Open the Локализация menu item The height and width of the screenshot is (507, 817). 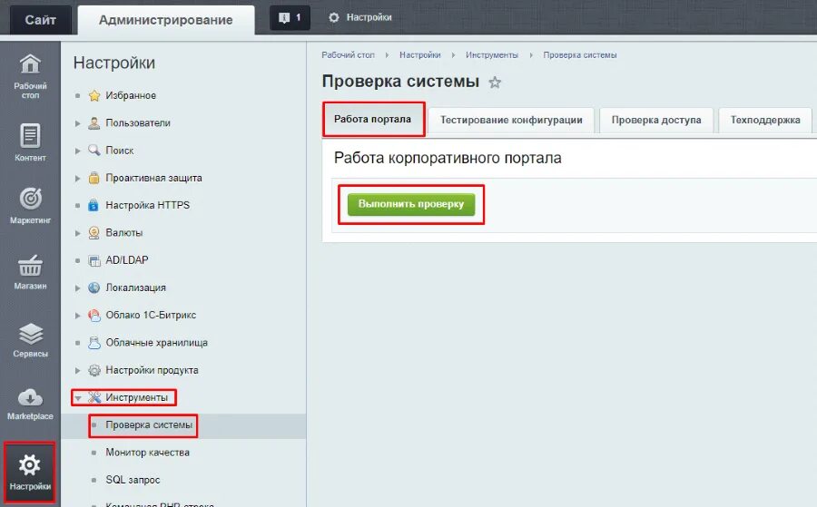point(135,288)
